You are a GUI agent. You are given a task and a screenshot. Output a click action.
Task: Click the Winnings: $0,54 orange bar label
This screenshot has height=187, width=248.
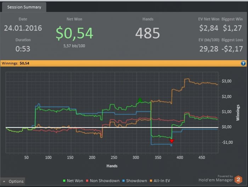[x=16, y=63]
